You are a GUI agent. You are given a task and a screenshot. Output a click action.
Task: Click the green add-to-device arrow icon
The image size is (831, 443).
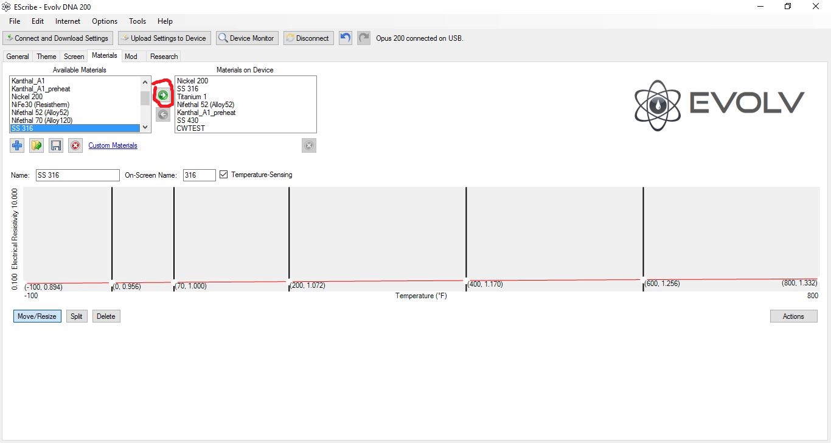pos(162,95)
